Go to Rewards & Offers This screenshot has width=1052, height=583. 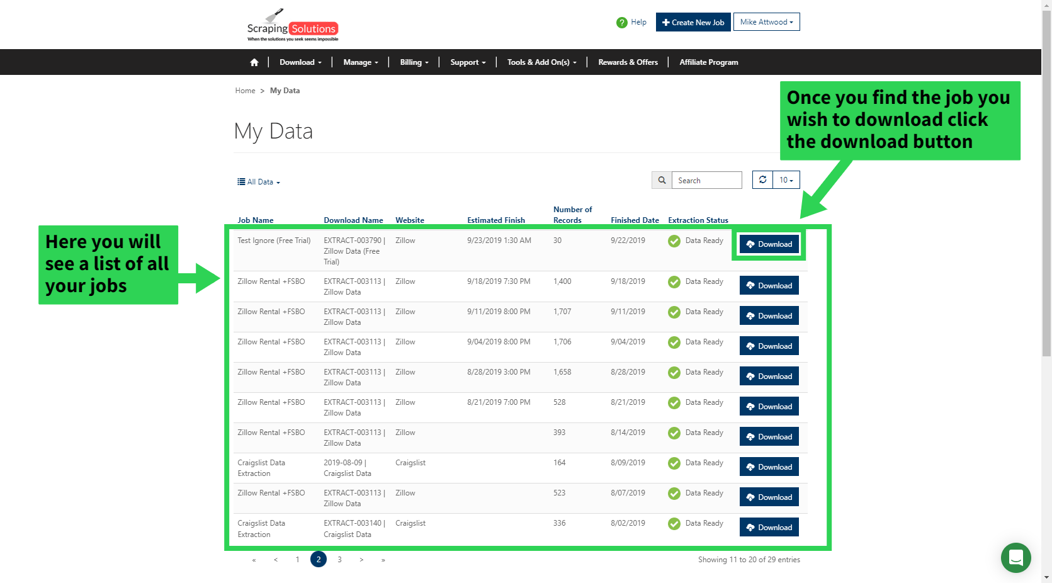(x=628, y=62)
